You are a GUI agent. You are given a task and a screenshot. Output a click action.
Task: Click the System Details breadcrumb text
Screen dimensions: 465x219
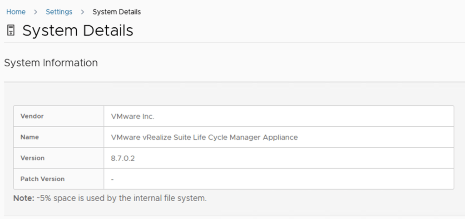coord(117,12)
